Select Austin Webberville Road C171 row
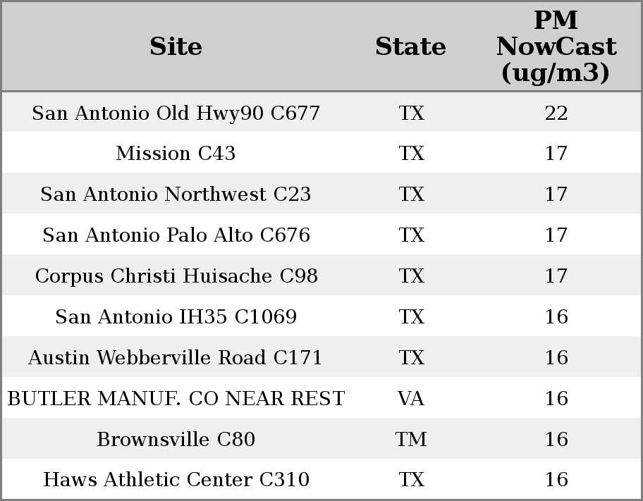Viewport: 643px width, 501px height. click(321, 357)
